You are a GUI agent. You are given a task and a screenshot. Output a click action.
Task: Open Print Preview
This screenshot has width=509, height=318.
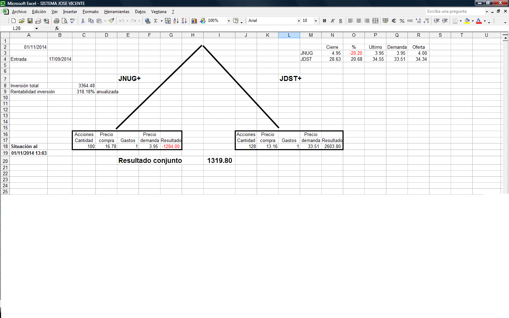click(x=64, y=21)
